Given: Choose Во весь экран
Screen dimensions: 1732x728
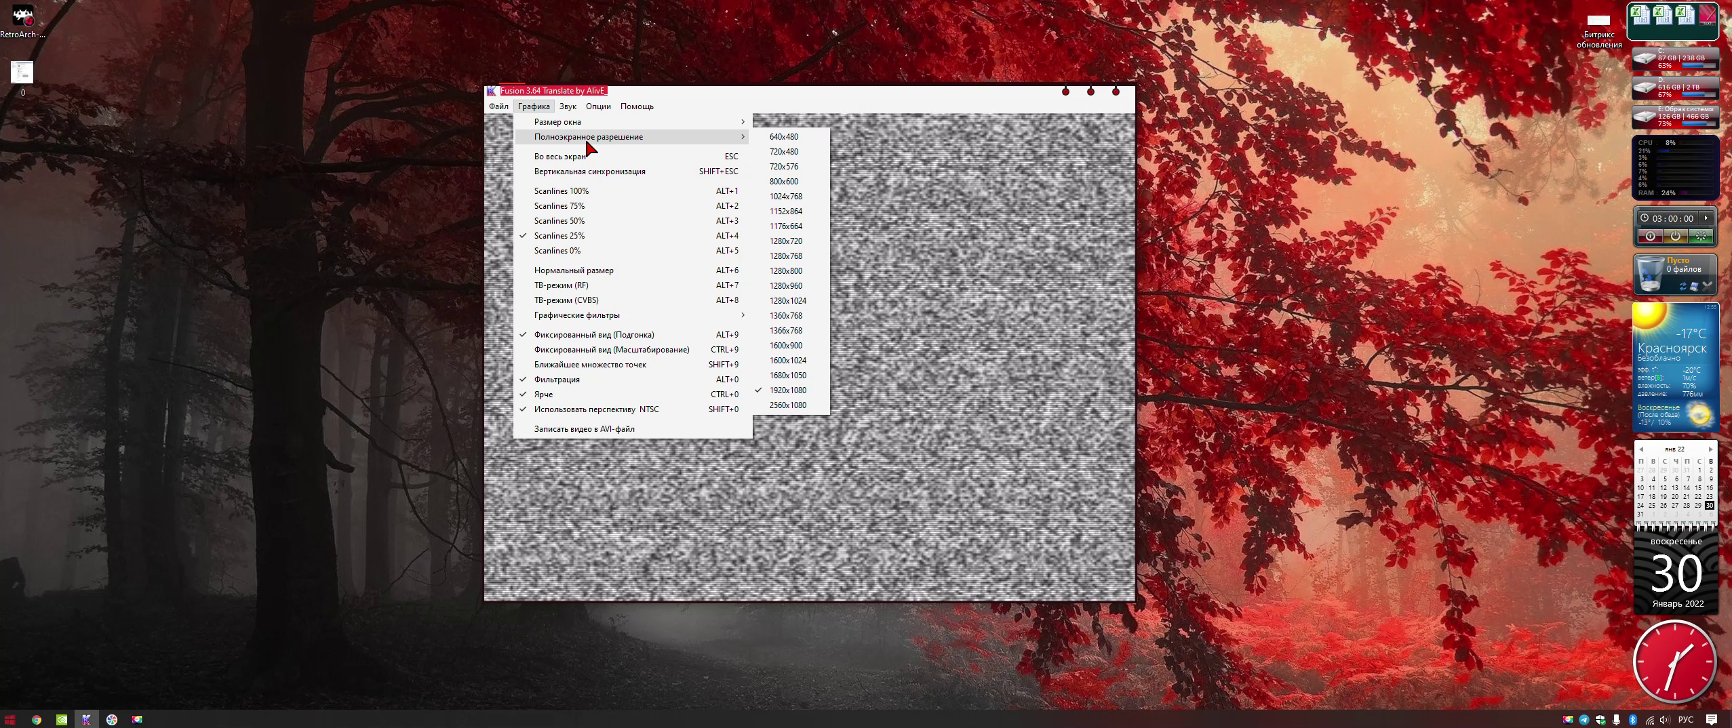Looking at the screenshot, I should pyautogui.click(x=633, y=157).
